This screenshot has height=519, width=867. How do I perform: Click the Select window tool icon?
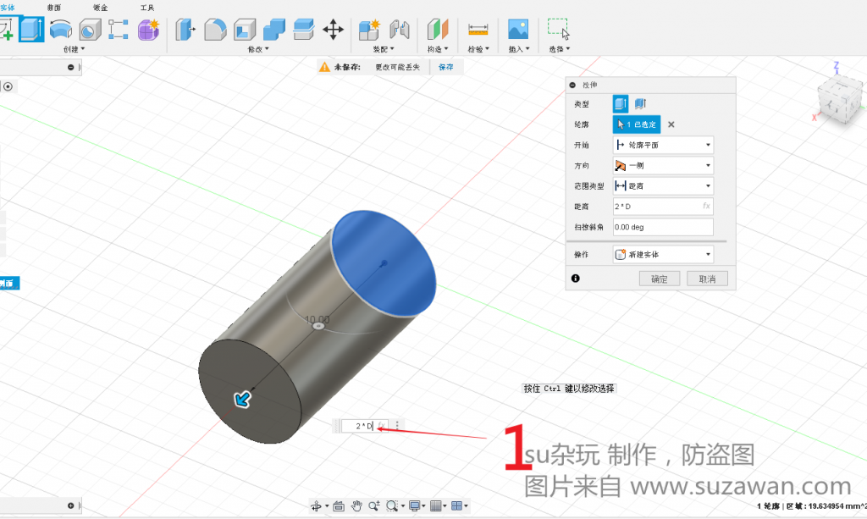point(559,30)
